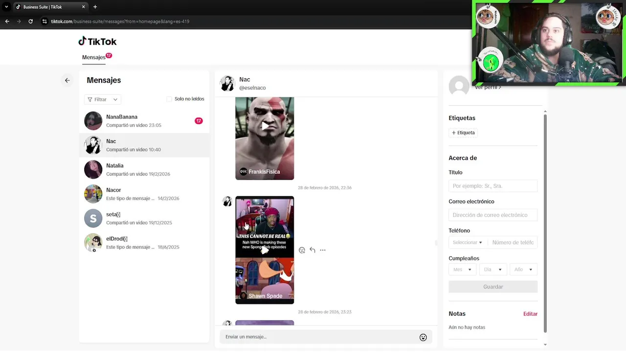Open the tab search dropdown arrow
This screenshot has width=626, height=352.
[x=6, y=7]
